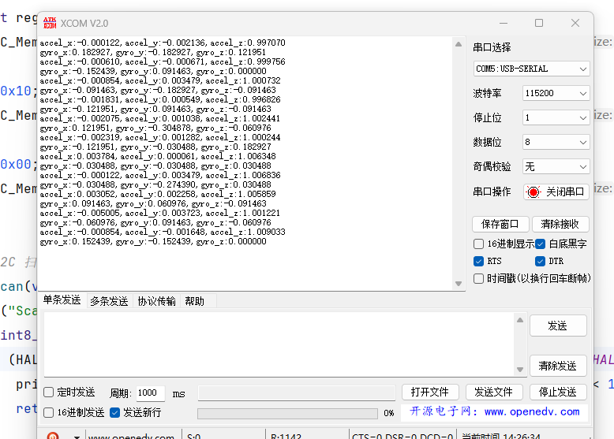Click send box scroll down arrow
Screen dimensions: 614x439
pyautogui.click(x=520, y=370)
